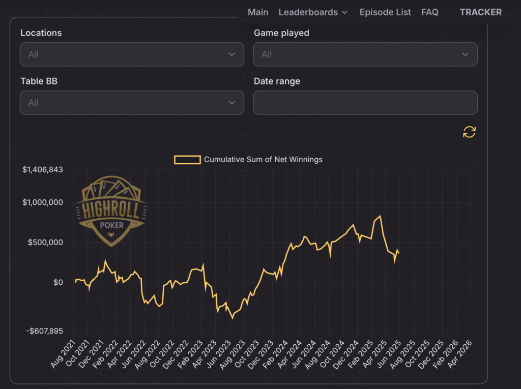This screenshot has height=389, width=521.
Task: Click the Table BB dropdown chevron
Action: [x=231, y=103]
